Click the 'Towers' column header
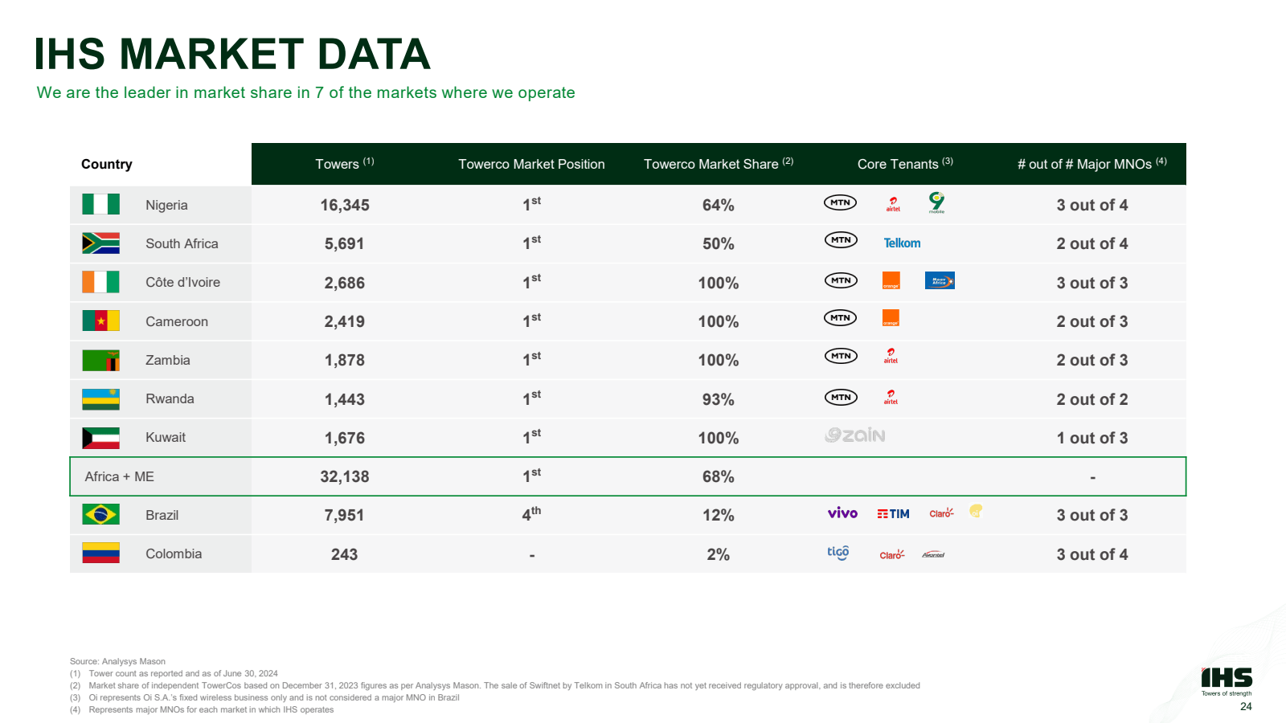This screenshot has width=1286, height=723. pyautogui.click(x=345, y=163)
